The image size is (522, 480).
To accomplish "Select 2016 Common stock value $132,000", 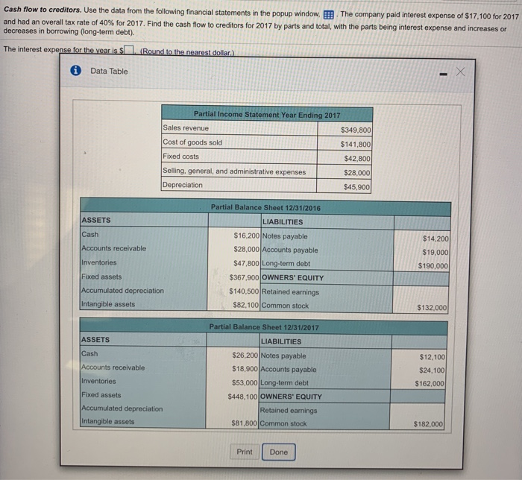I will (x=432, y=307).
